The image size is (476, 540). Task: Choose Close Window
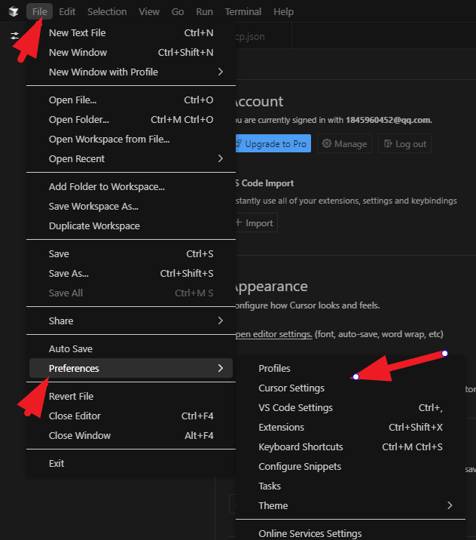131,436
